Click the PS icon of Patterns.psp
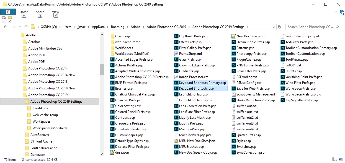This screenshot has width=345, height=163. [234, 48]
